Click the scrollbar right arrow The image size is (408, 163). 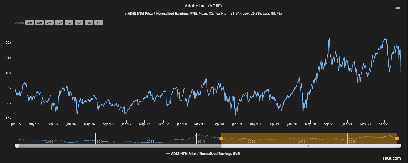pos(399,145)
